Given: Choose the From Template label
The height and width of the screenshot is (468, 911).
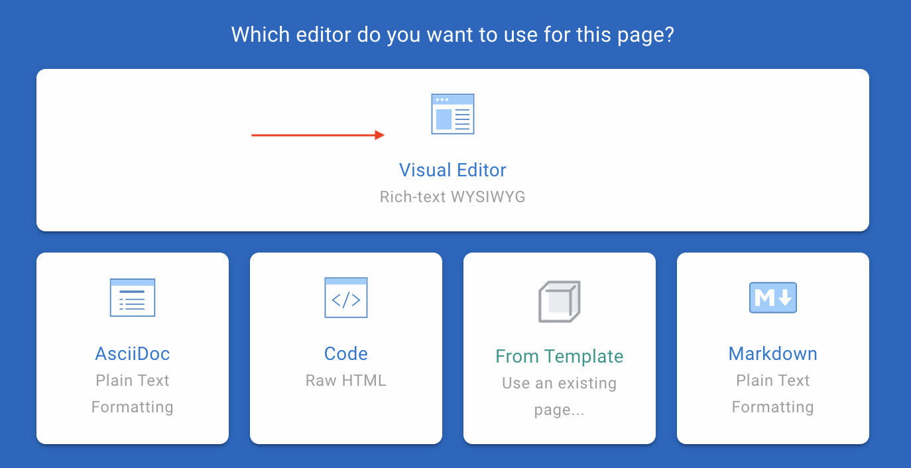Looking at the screenshot, I should pos(560,356).
